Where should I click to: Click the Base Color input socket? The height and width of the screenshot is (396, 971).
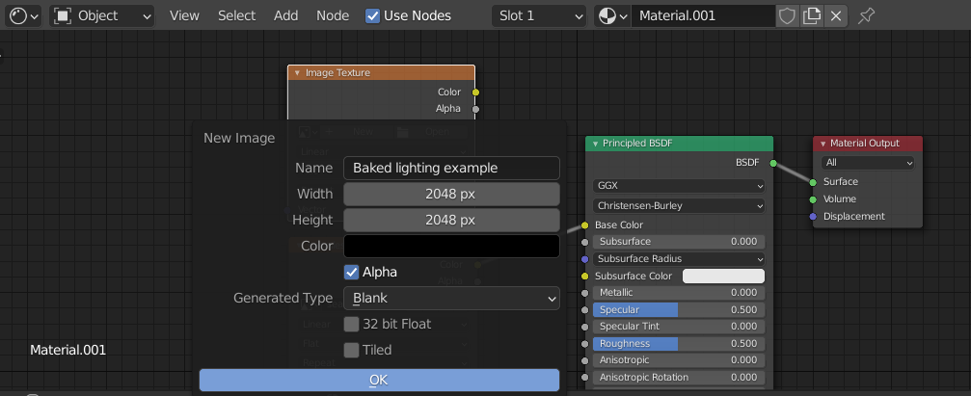click(x=585, y=225)
